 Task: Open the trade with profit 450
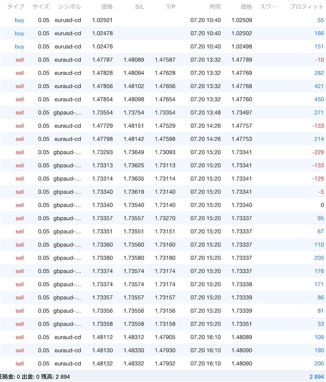point(319,99)
